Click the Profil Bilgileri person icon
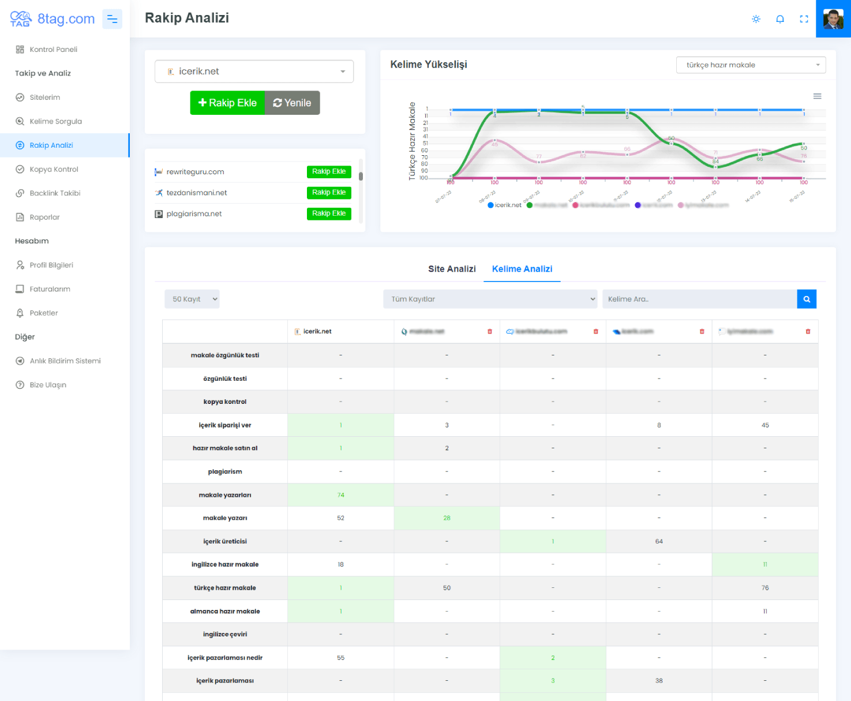The image size is (851, 701). click(x=20, y=265)
